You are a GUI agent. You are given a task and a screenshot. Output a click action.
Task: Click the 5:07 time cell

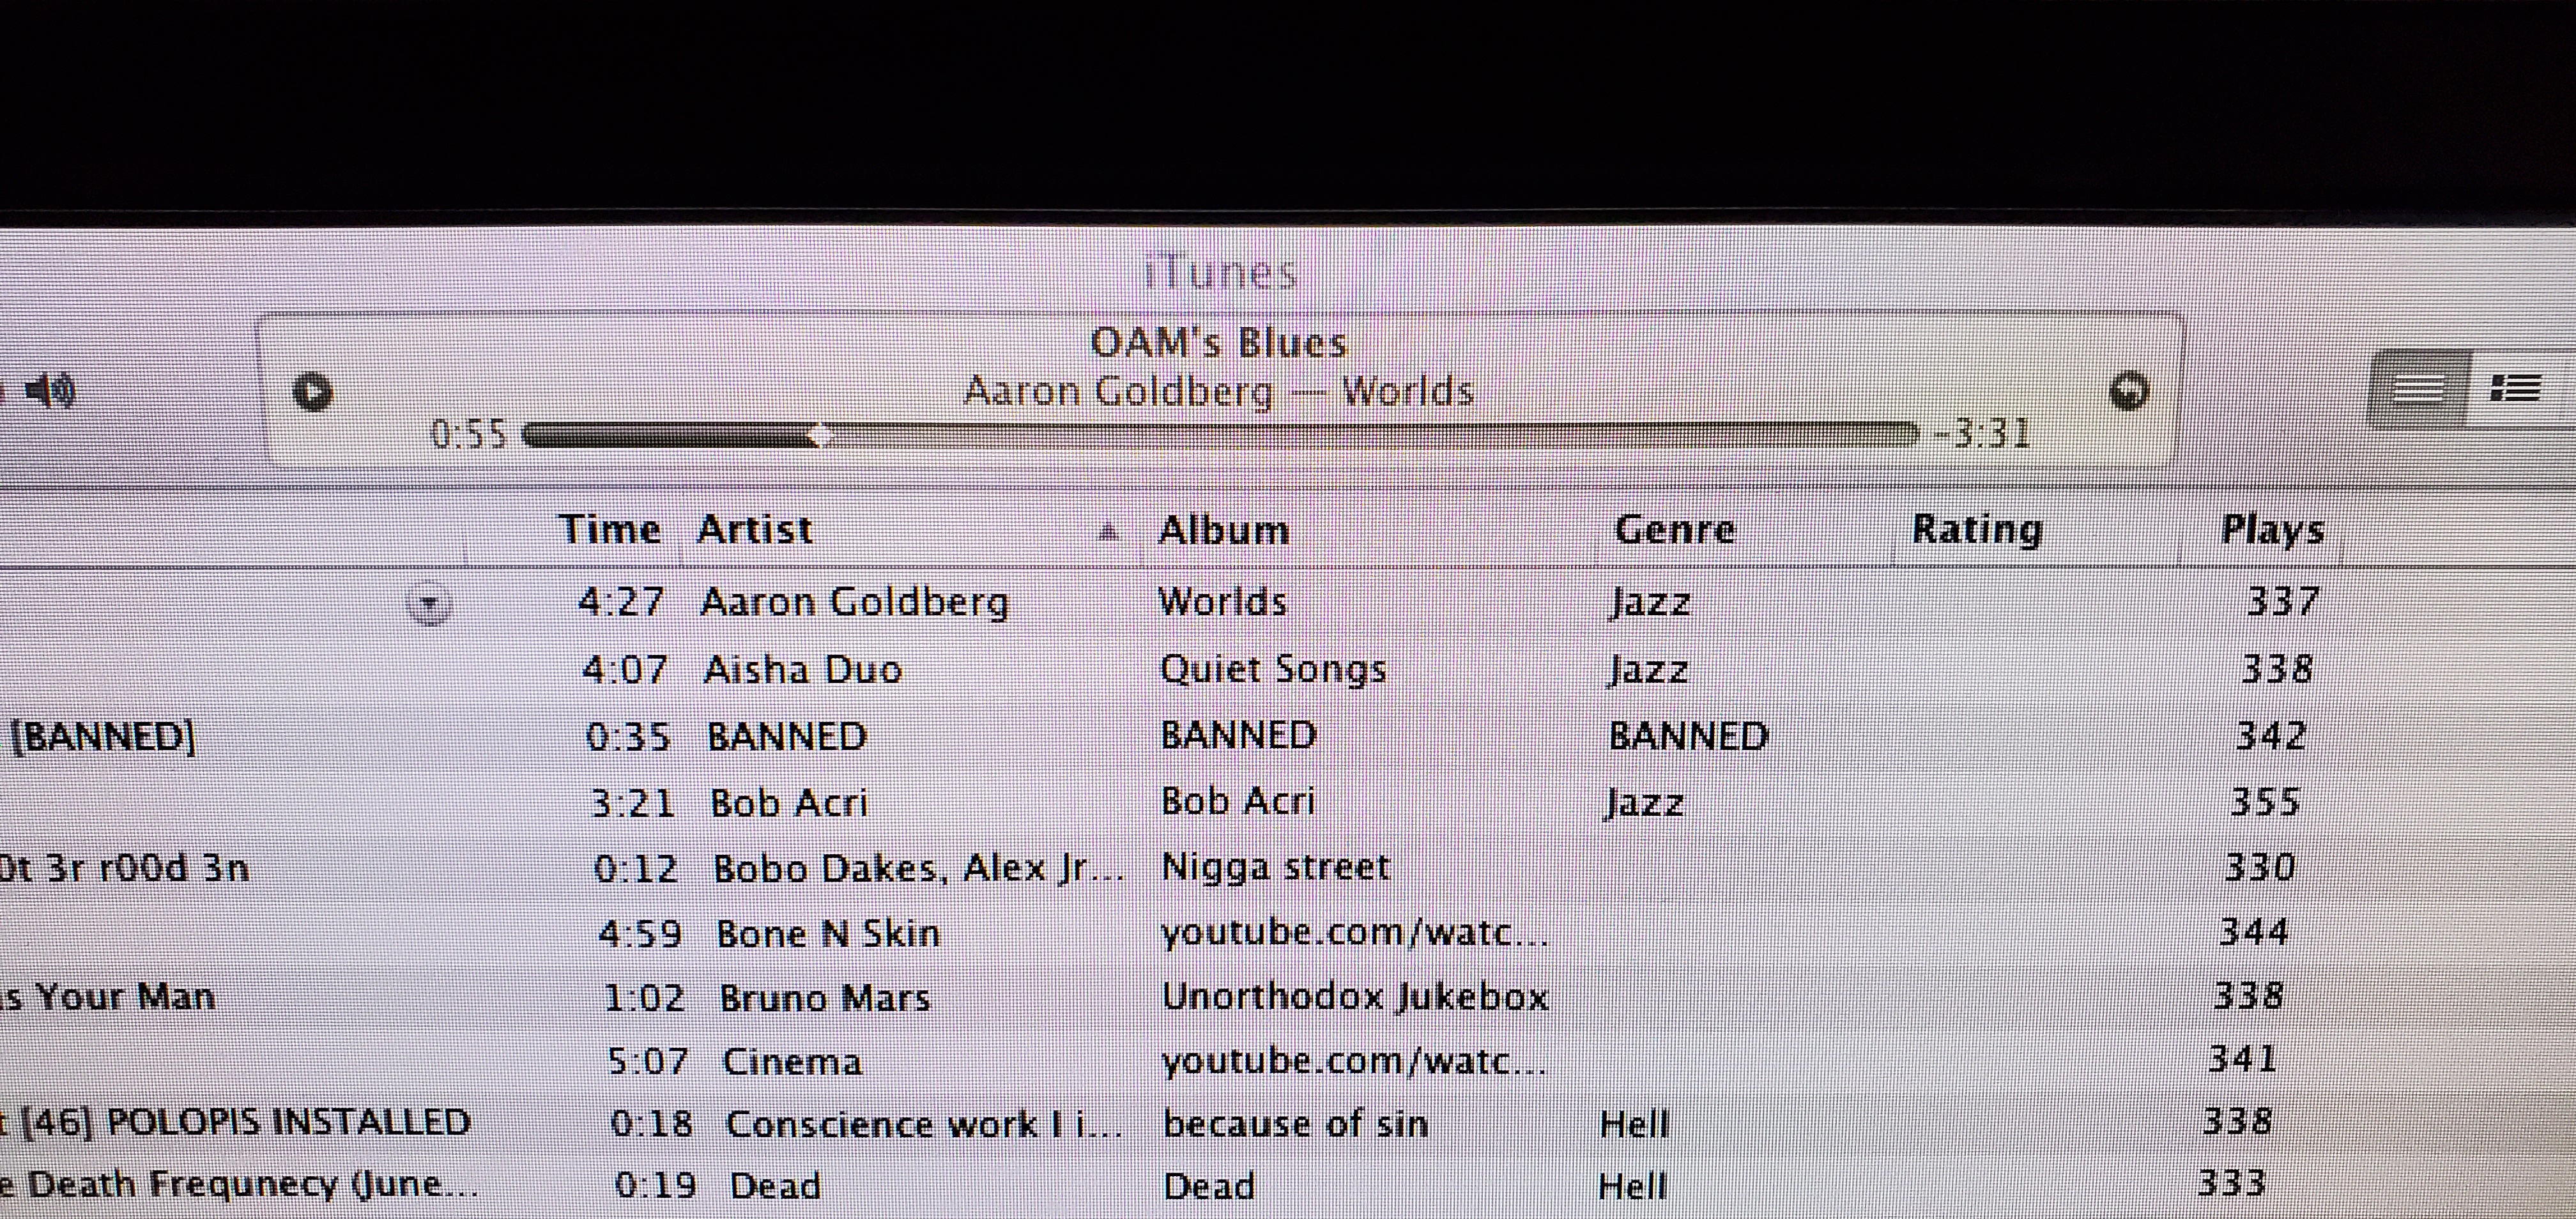pos(649,1061)
